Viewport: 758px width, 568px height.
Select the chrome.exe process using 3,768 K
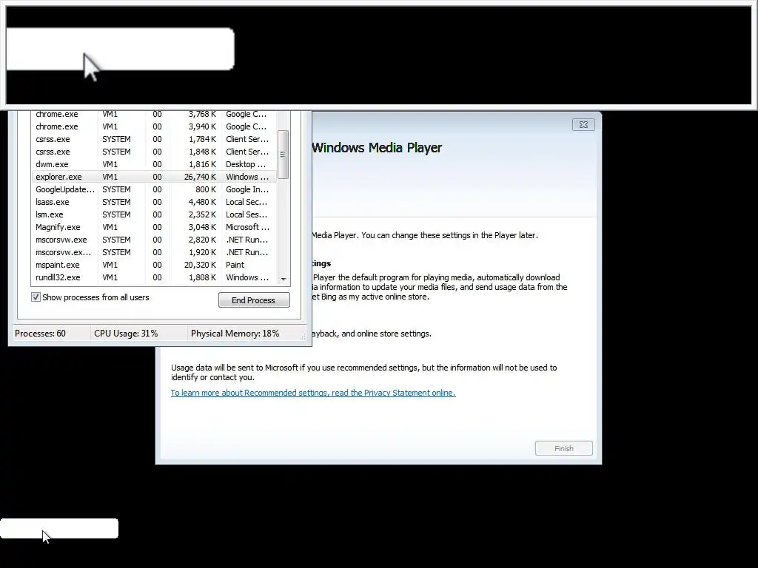tap(155, 115)
